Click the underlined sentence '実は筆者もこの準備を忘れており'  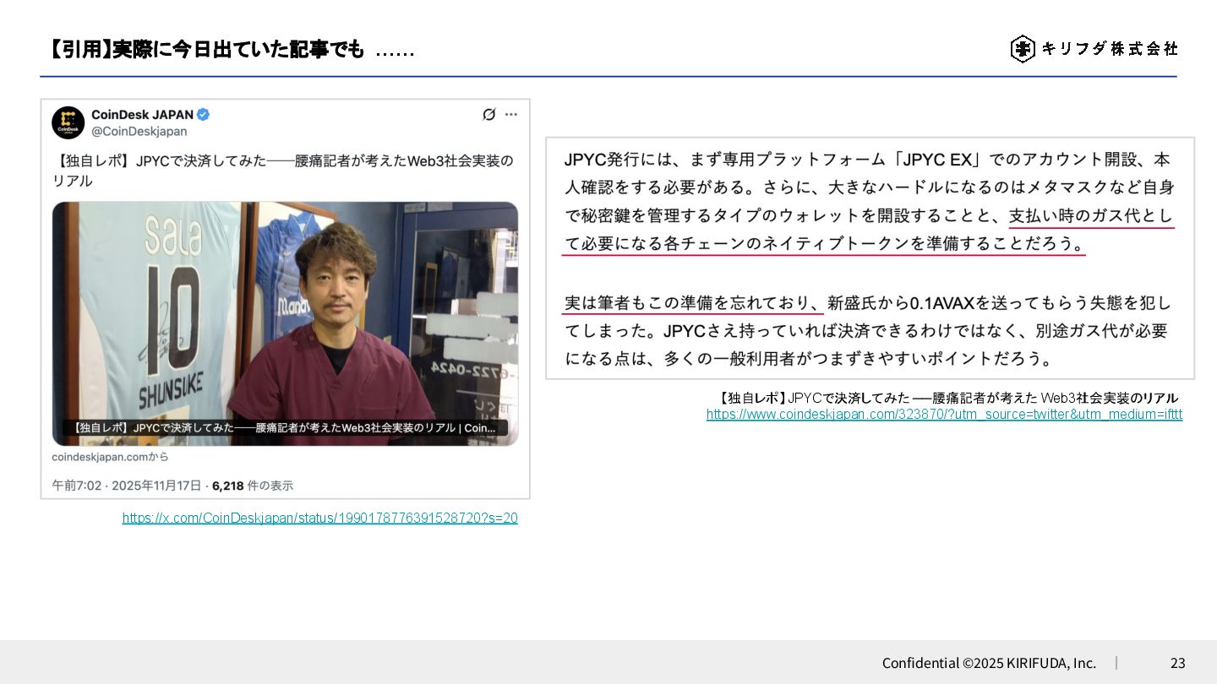pos(692,302)
